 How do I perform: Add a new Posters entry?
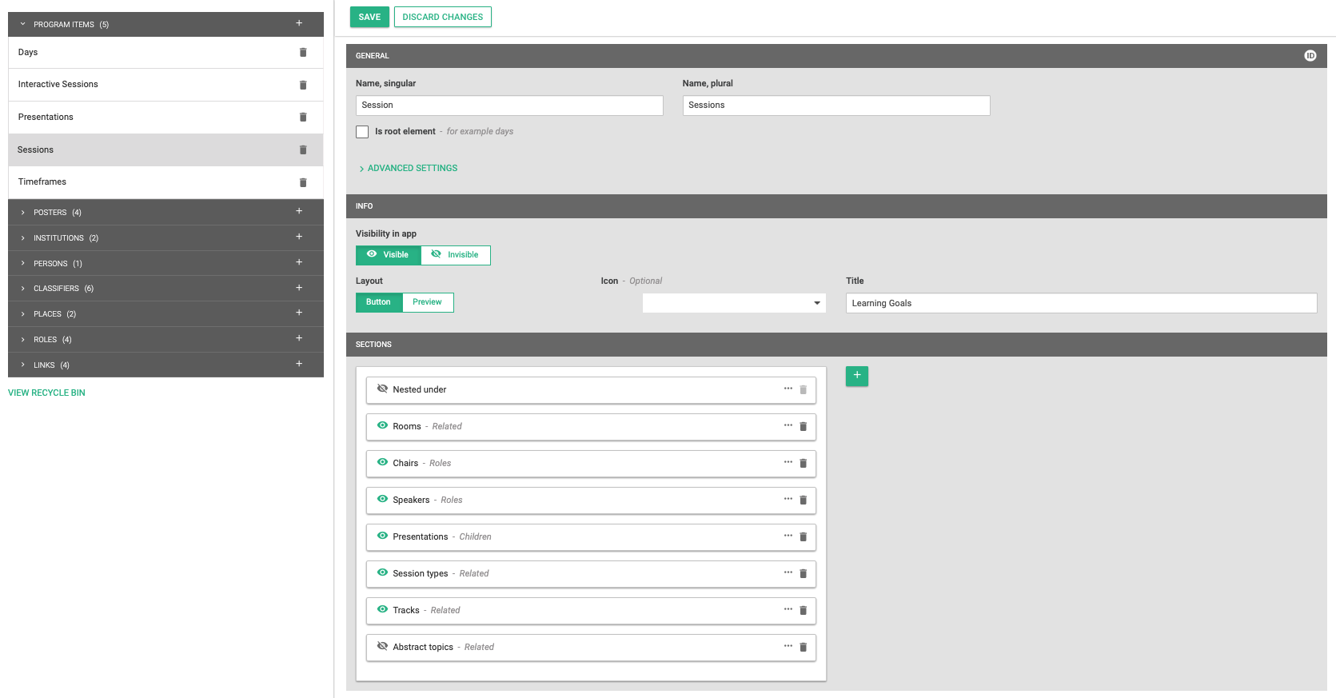tap(299, 211)
